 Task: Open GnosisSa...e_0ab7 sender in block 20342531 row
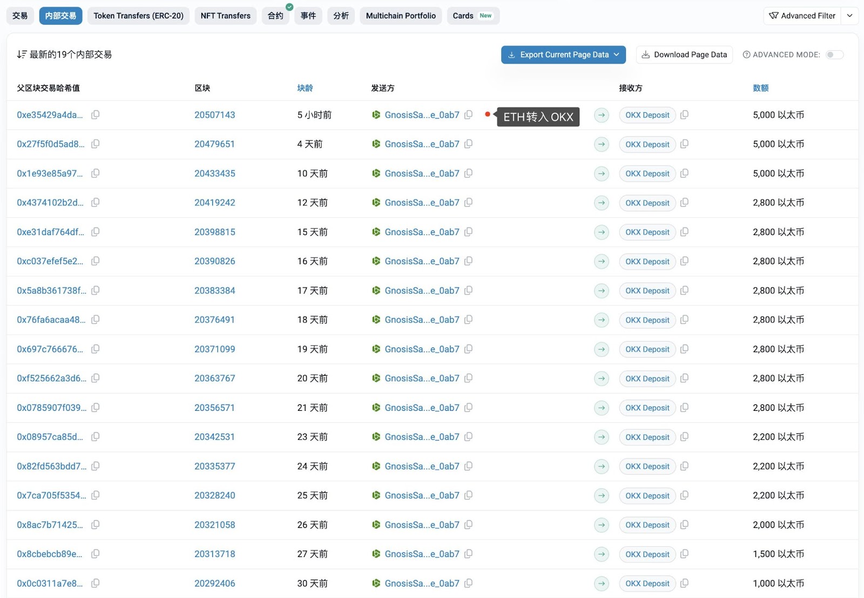[x=422, y=437]
